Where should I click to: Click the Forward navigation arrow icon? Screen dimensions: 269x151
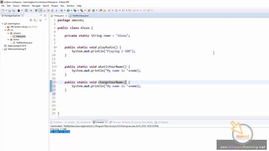pos(141,10)
